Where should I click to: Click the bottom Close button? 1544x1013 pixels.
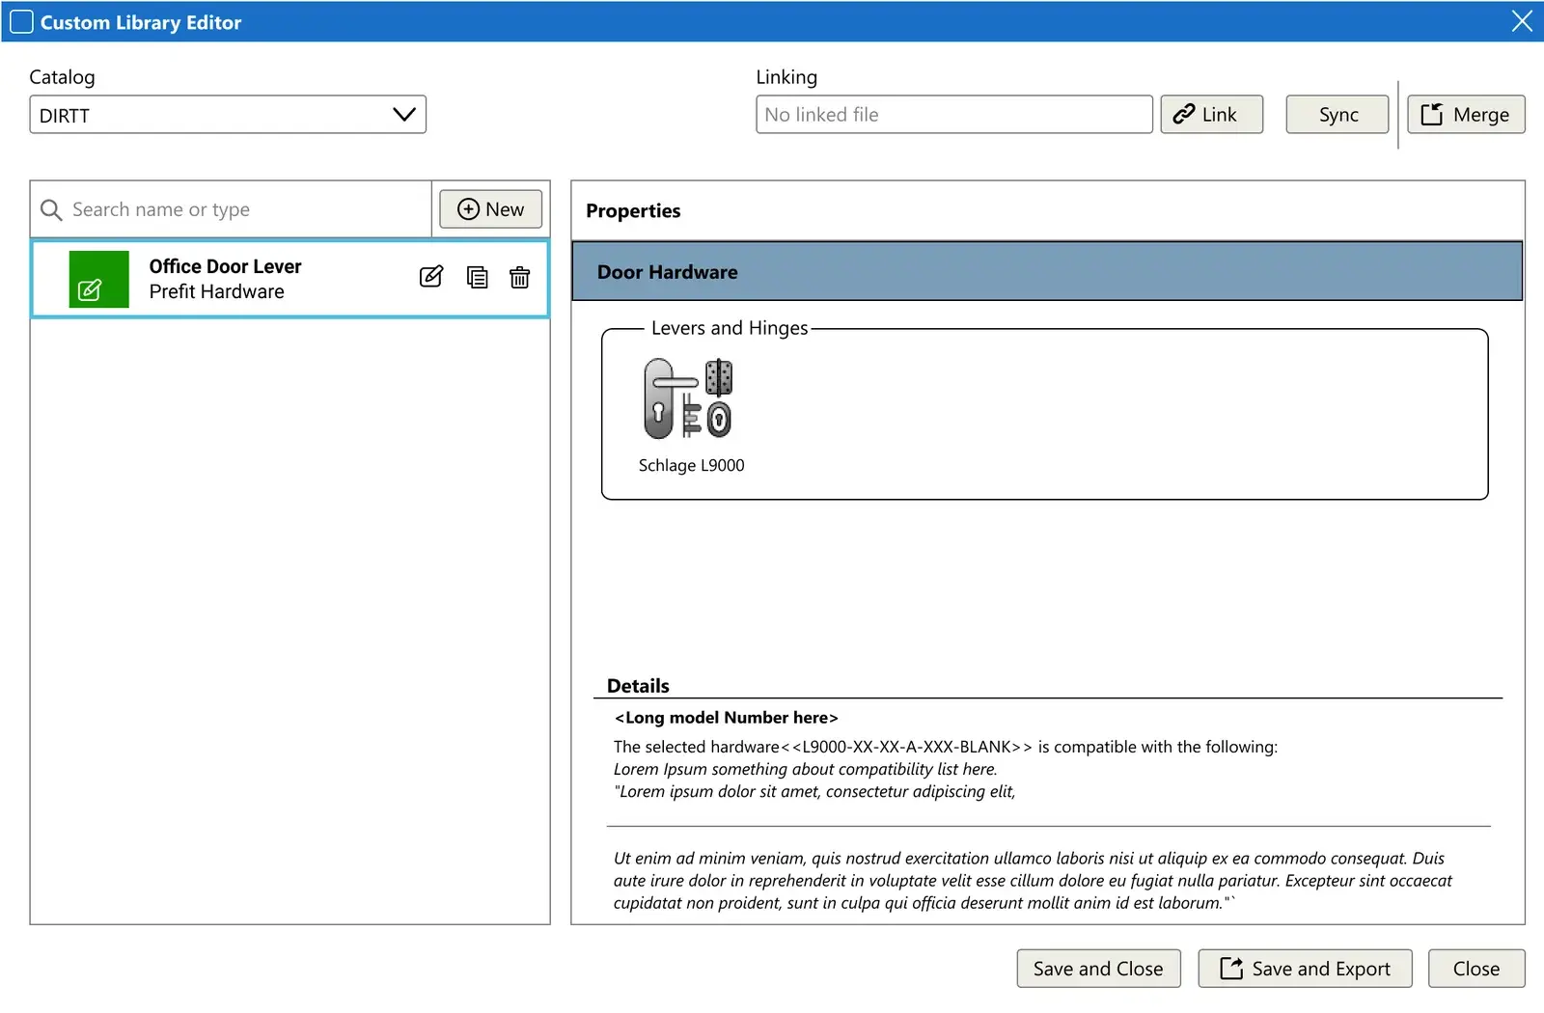[x=1476, y=969]
